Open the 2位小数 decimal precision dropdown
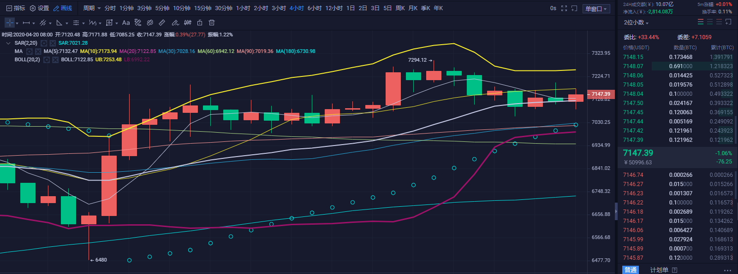The width and height of the screenshot is (738, 274). (636, 23)
